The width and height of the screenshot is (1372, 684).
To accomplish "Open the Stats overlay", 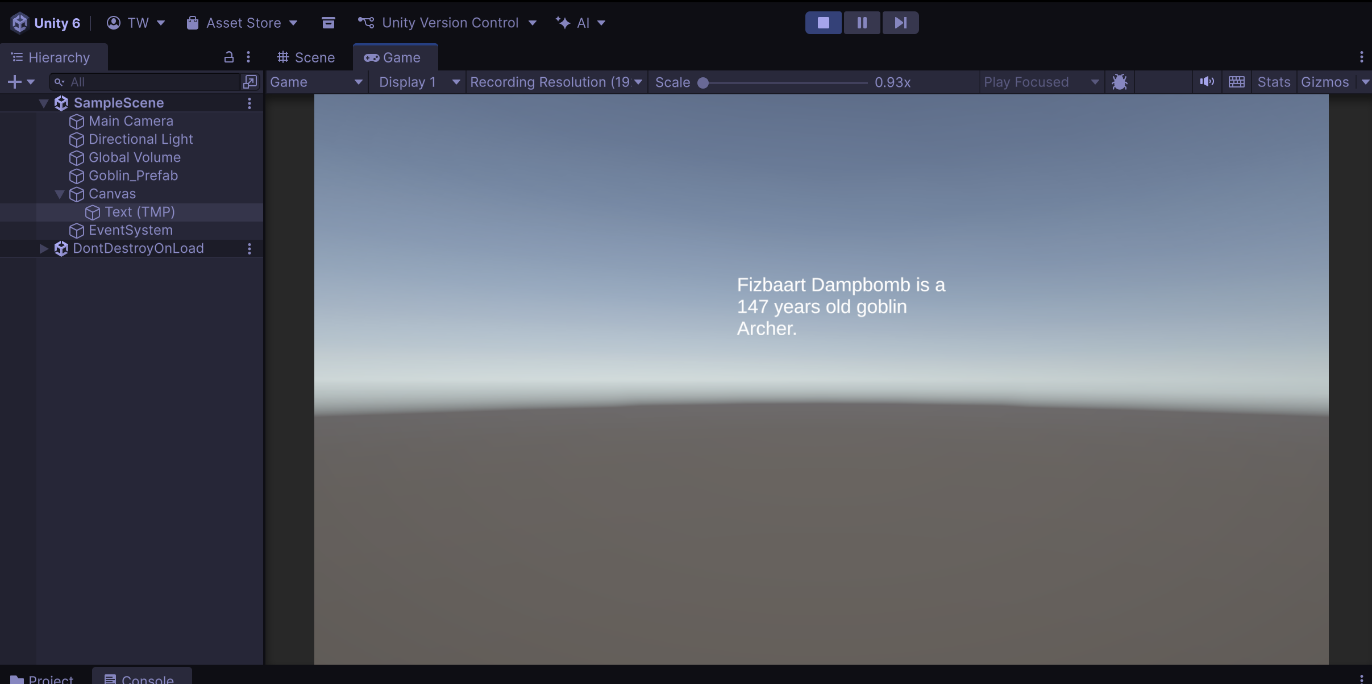I will (1273, 82).
